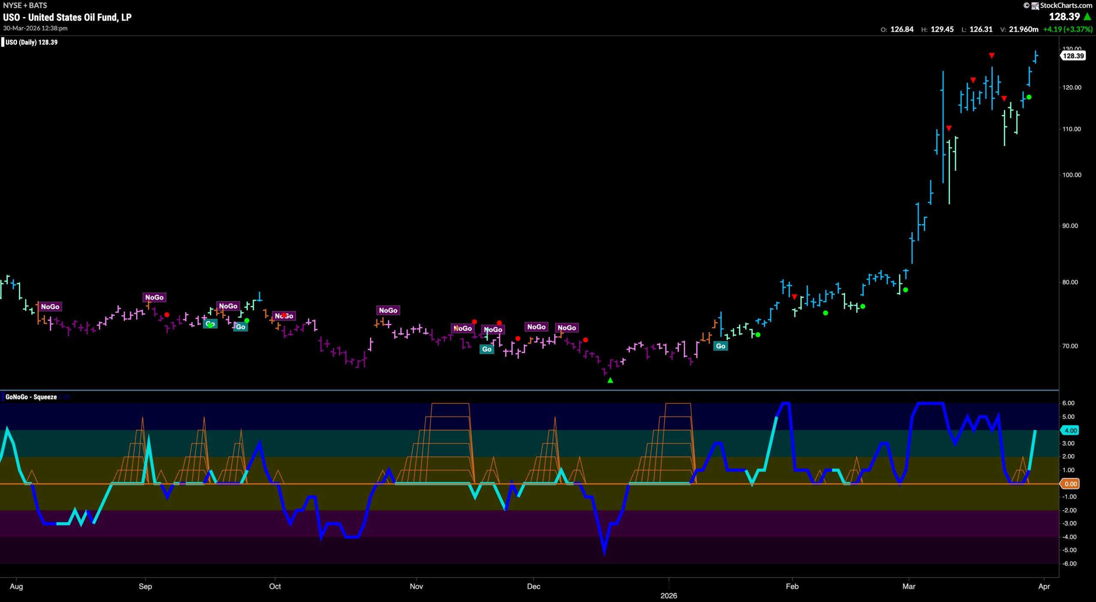
Task: Click the 80.00 price axis label
Action: [x=1070, y=282]
